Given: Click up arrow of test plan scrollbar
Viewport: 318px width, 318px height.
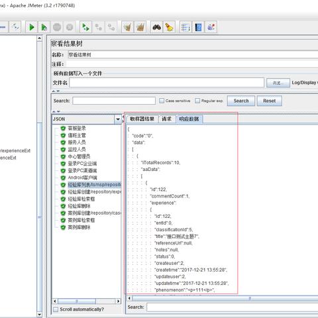Looking at the screenshot, I should (x=39, y=38).
